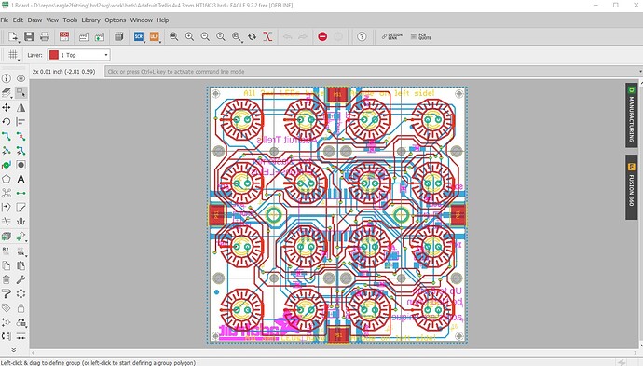Screen dimensions: 643x366
Task: Select the Paste tool
Action: pyautogui.click(x=21, y=265)
